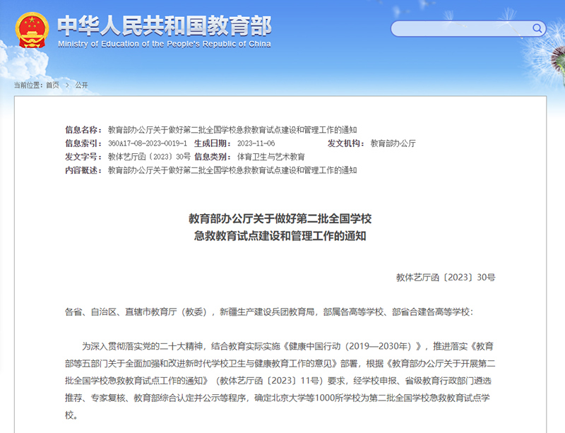Screen dimensions: 565x433
Task: Click the English Ministry of Education subtitle
Action: (164, 44)
